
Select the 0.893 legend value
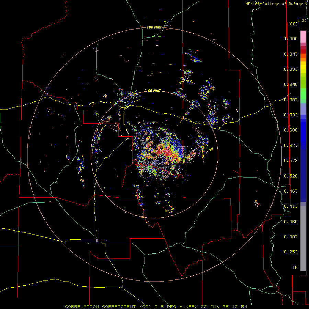(x=291, y=69)
